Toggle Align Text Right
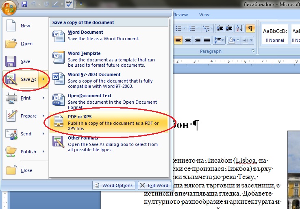This screenshot has width=300, height=209. 197,40
